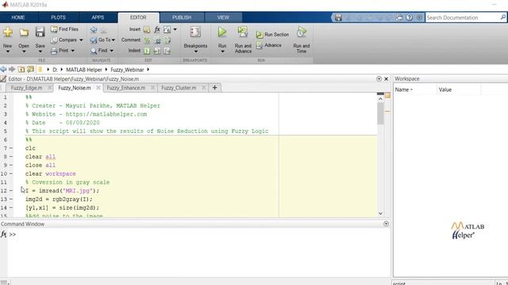The image size is (508, 285).
Task: Open the Go To dropdown arrow
Action: (113, 40)
